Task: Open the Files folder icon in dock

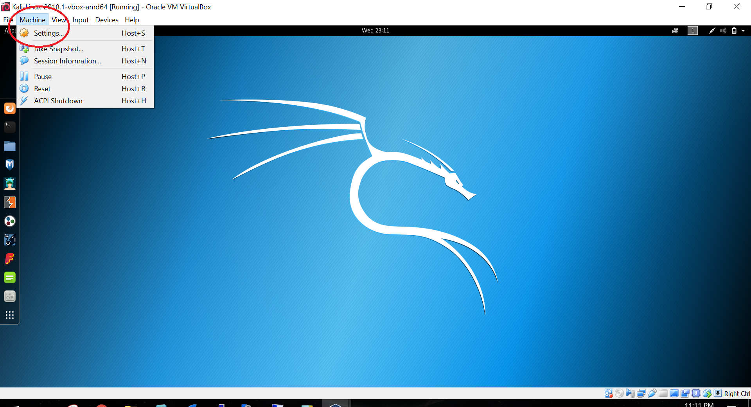Action: tap(10, 146)
